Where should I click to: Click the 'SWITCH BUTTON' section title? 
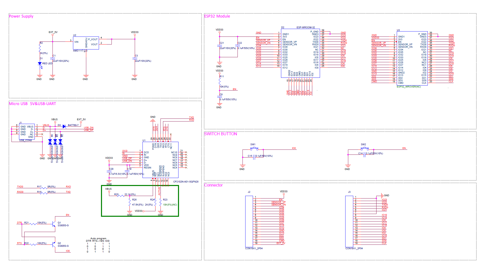click(x=220, y=134)
